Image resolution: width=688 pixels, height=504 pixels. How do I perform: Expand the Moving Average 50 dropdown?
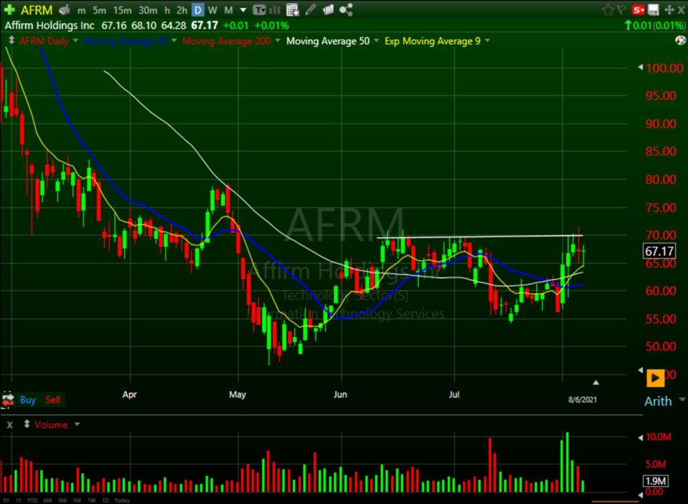coord(376,41)
